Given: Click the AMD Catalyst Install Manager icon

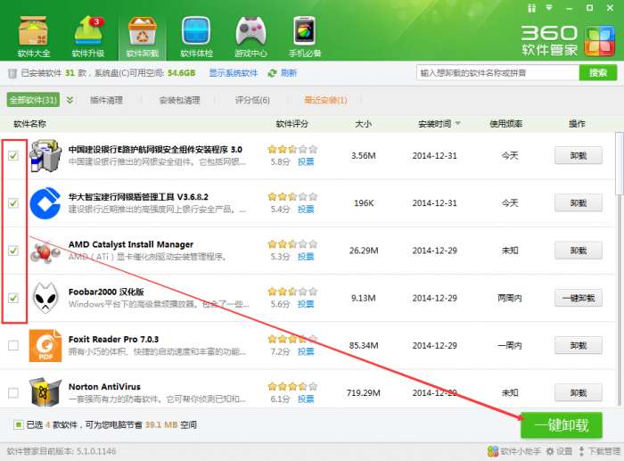Looking at the screenshot, I should click(x=45, y=251).
